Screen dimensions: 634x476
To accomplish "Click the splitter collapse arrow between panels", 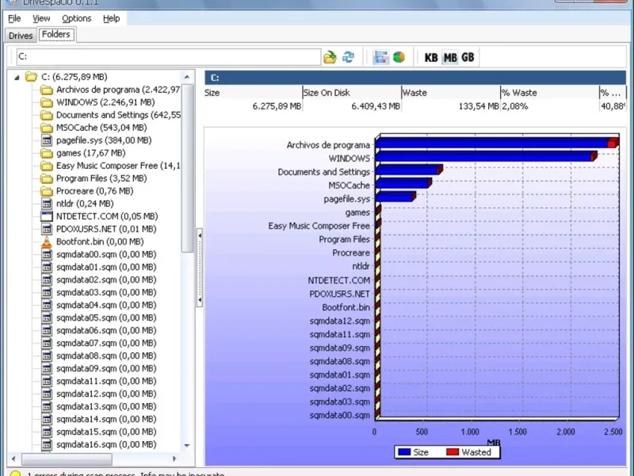I will coord(200,235).
